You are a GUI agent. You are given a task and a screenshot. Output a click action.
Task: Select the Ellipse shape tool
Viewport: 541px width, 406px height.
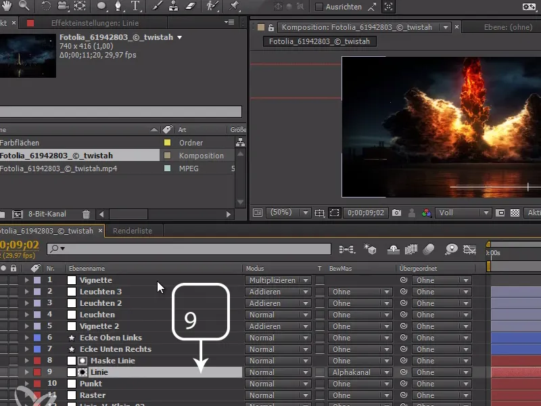click(x=101, y=6)
